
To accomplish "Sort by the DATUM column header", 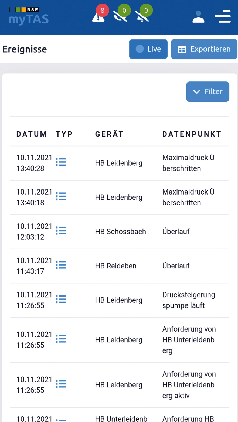I will click(x=32, y=134).
